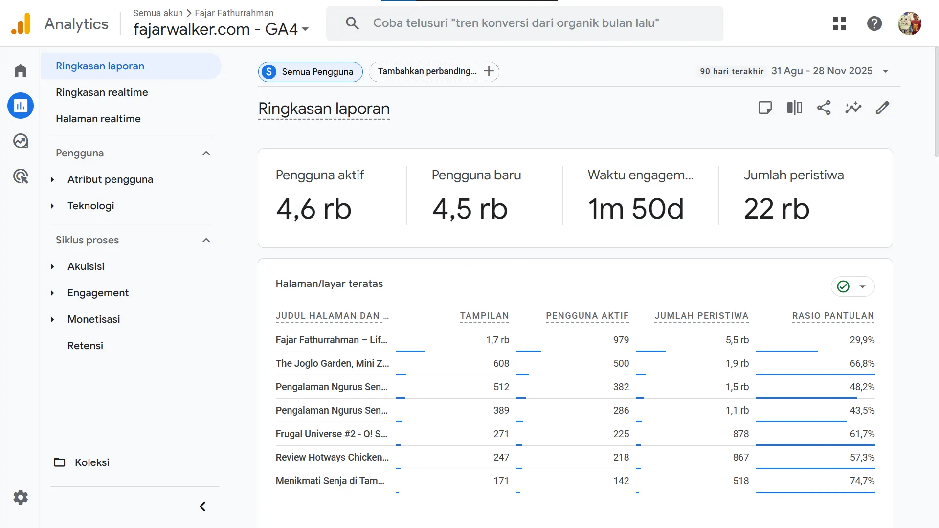Viewport: 939px width, 528px height.
Task: Collapse the navigation sidebar arrow
Action: (202, 506)
